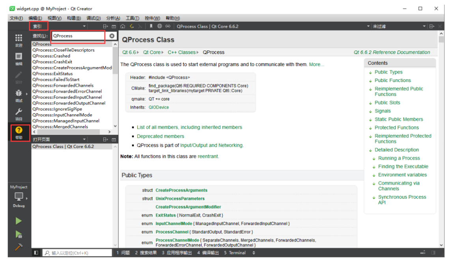Screen dimensions: 450x262
Task: Split the index side panel
Action: coord(106,26)
